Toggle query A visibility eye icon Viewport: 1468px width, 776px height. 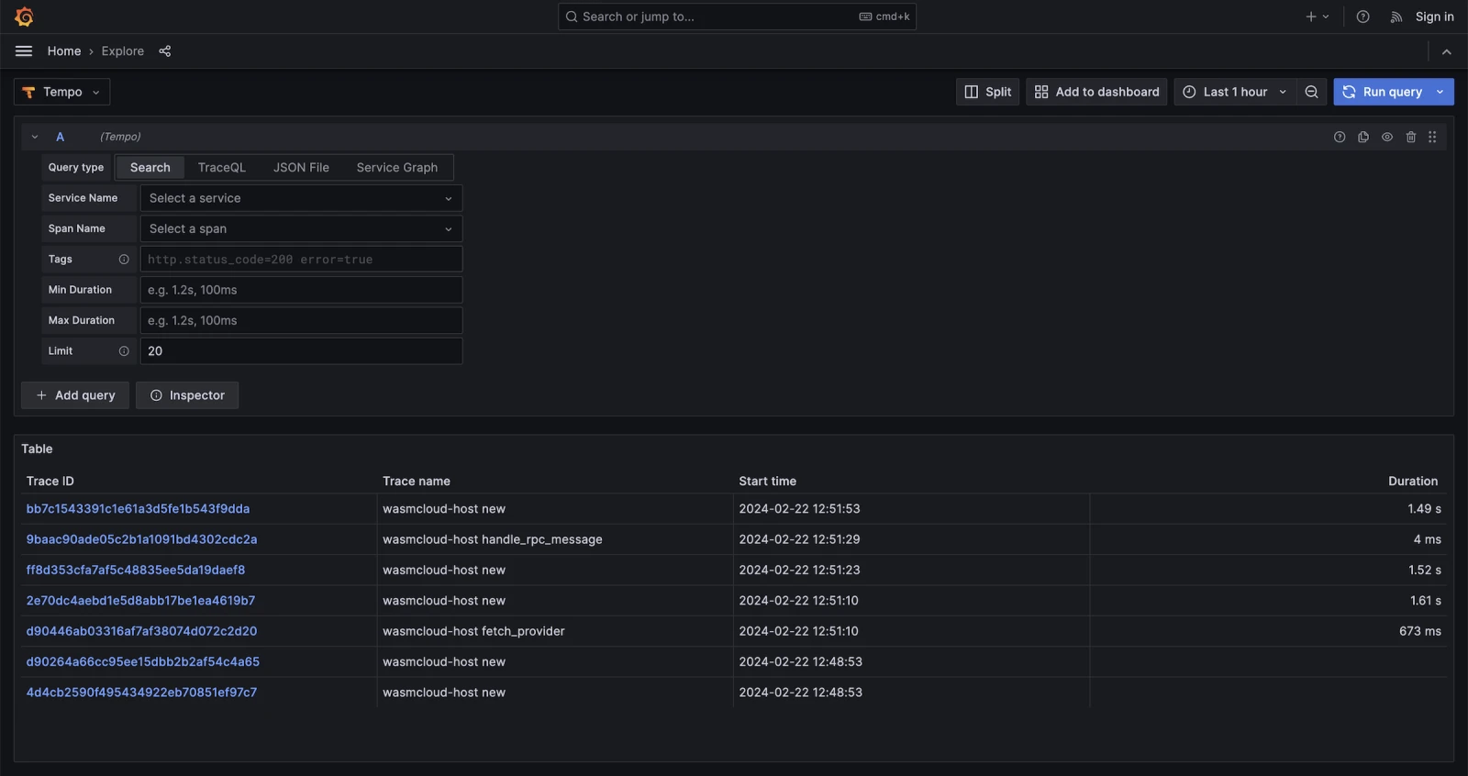point(1387,137)
